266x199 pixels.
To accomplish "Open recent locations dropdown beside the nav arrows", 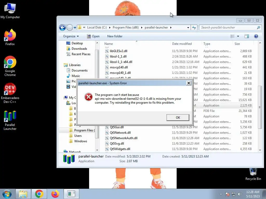I will (75, 27).
